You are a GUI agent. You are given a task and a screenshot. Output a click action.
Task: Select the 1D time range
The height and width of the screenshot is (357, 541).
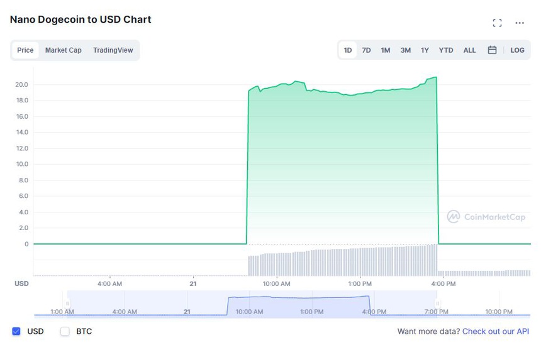pos(347,50)
